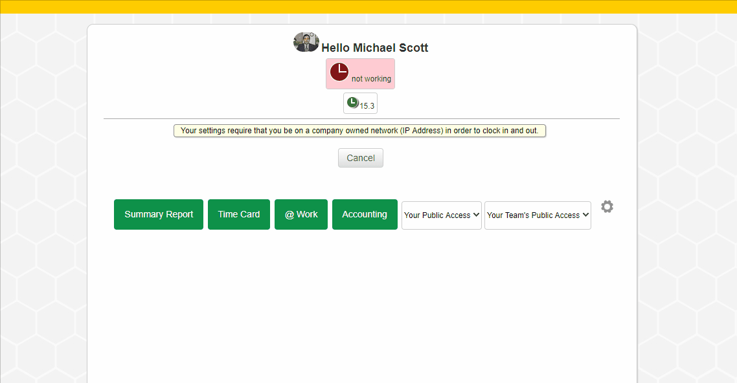Click the company owned network settings notice
Screen dimensions: 737x383
359,131
